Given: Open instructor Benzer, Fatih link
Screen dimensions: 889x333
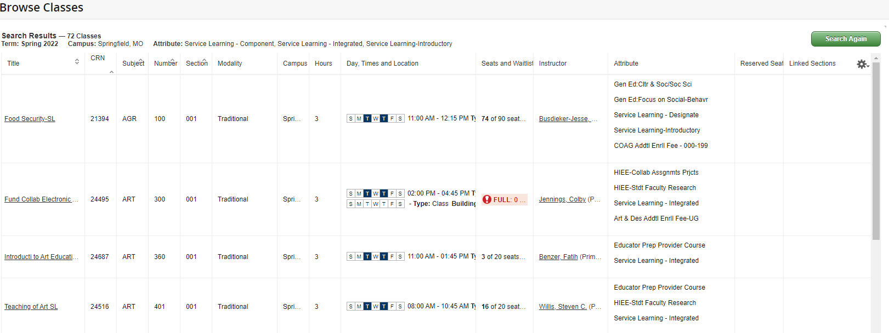Looking at the screenshot, I should tap(558, 257).
